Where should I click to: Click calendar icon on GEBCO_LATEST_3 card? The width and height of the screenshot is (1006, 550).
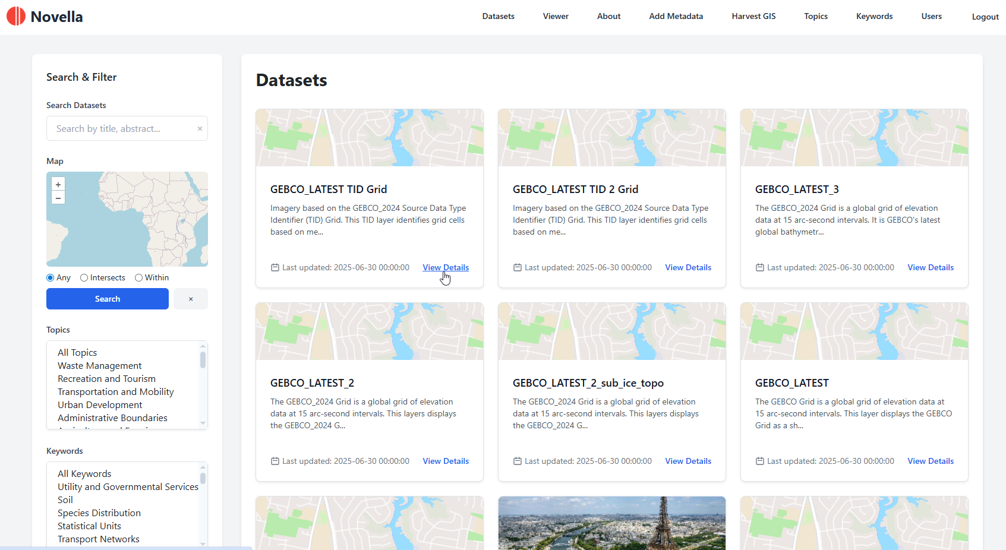pyautogui.click(x=760, y=268)
